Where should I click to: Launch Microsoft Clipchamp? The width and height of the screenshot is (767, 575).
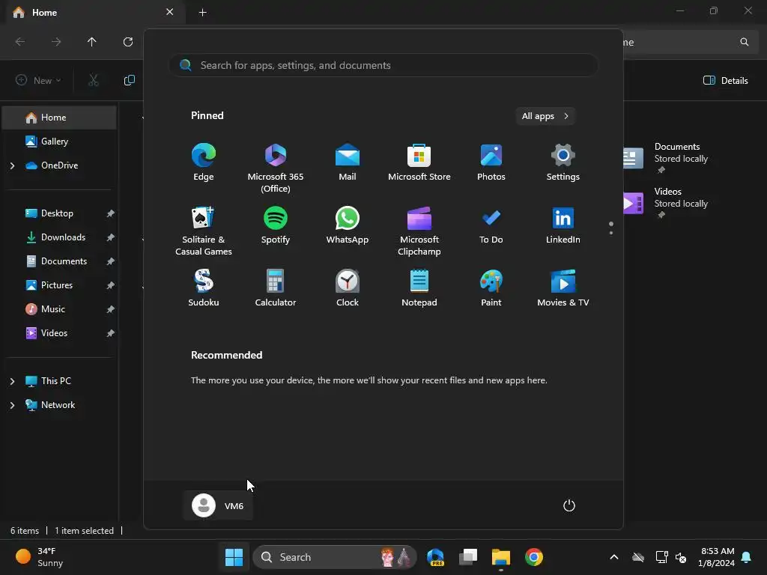click(419, 231)
